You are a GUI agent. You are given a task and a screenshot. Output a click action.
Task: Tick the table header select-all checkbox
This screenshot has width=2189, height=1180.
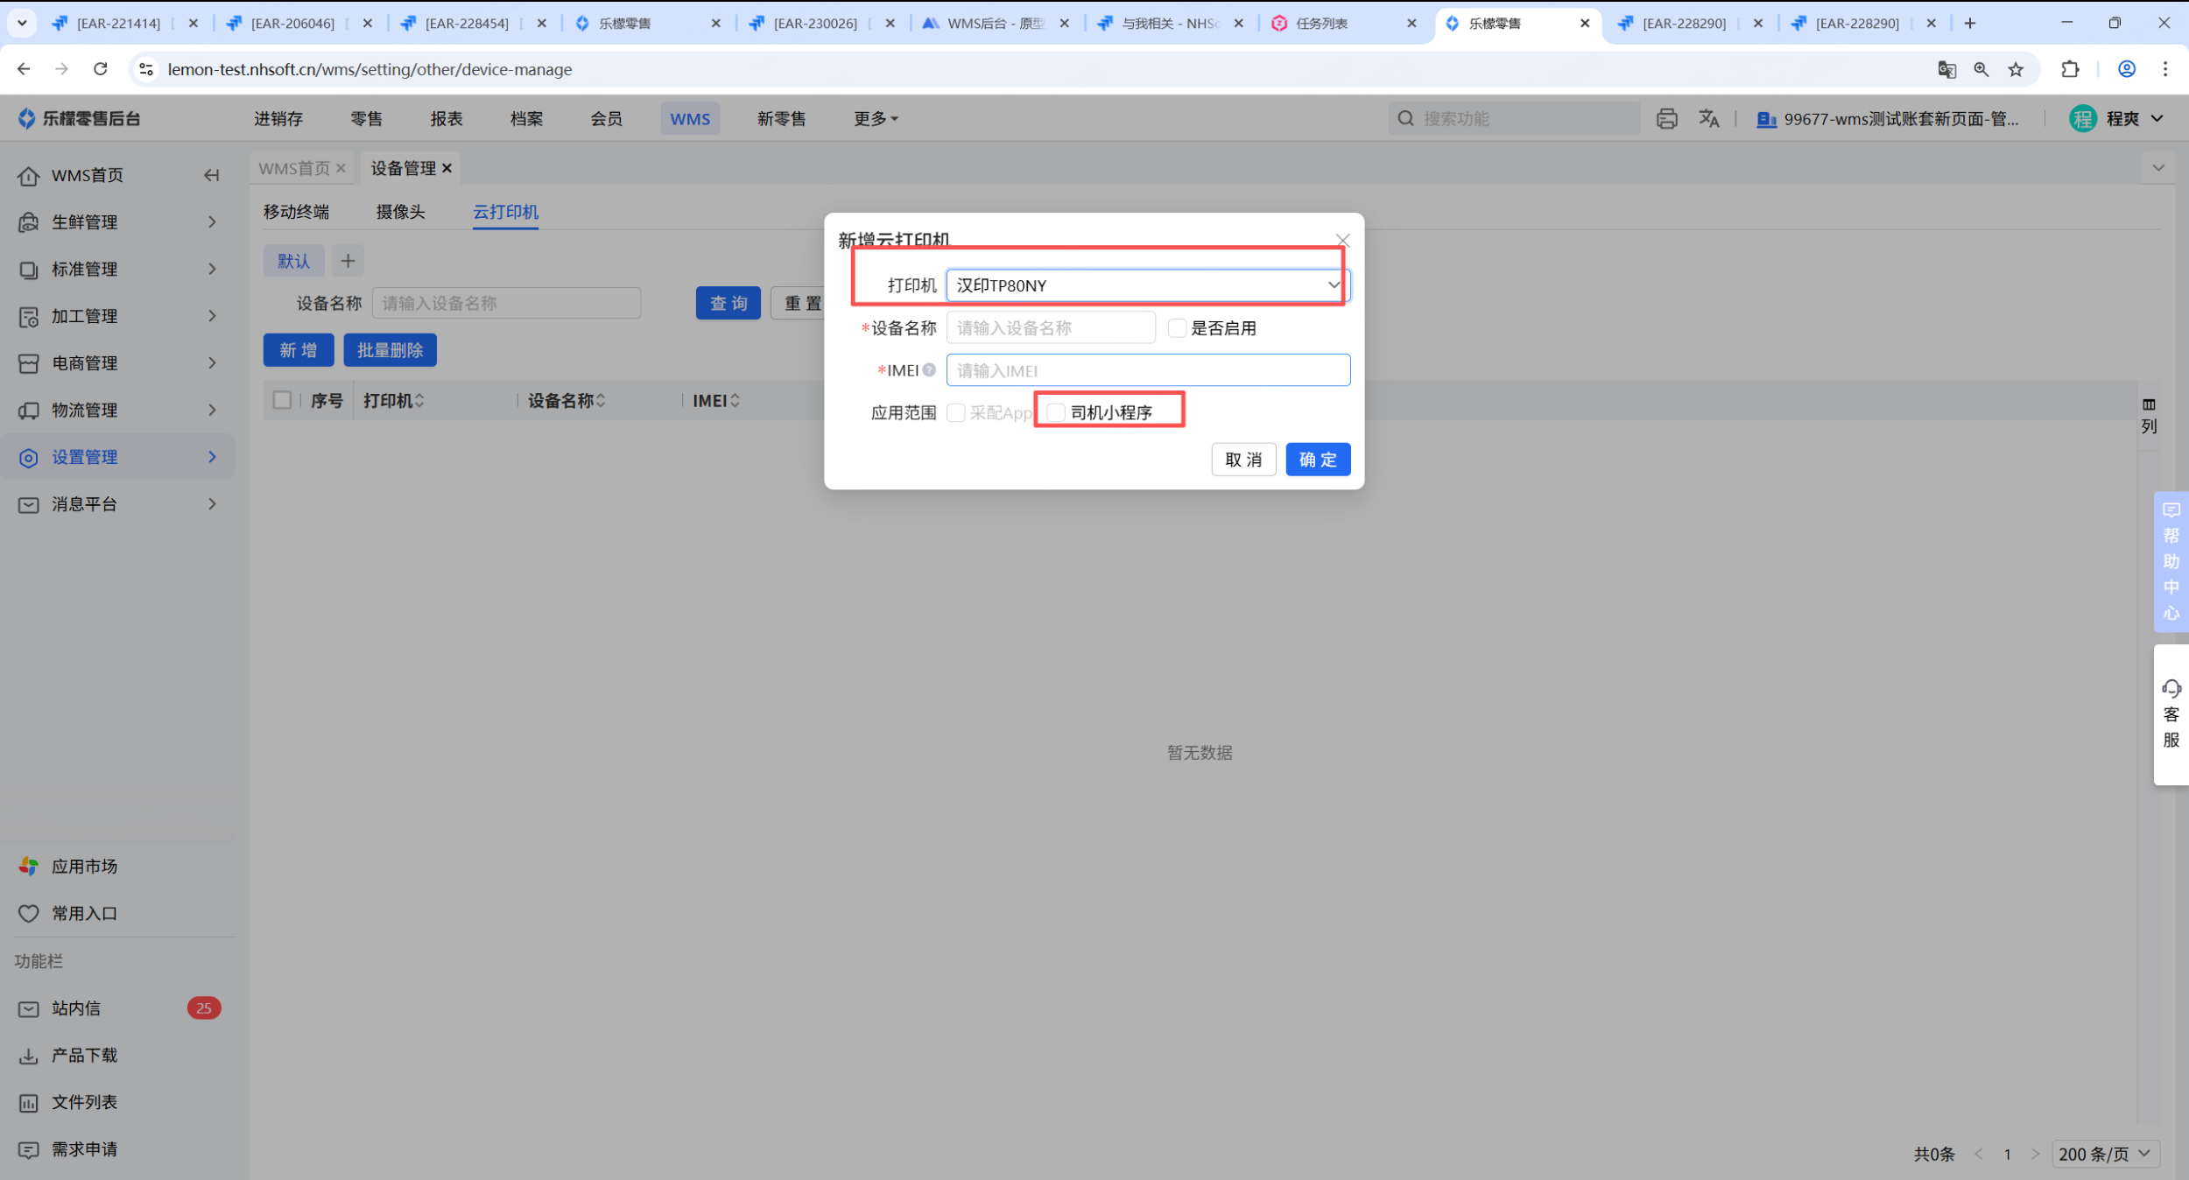coord(282,400)
